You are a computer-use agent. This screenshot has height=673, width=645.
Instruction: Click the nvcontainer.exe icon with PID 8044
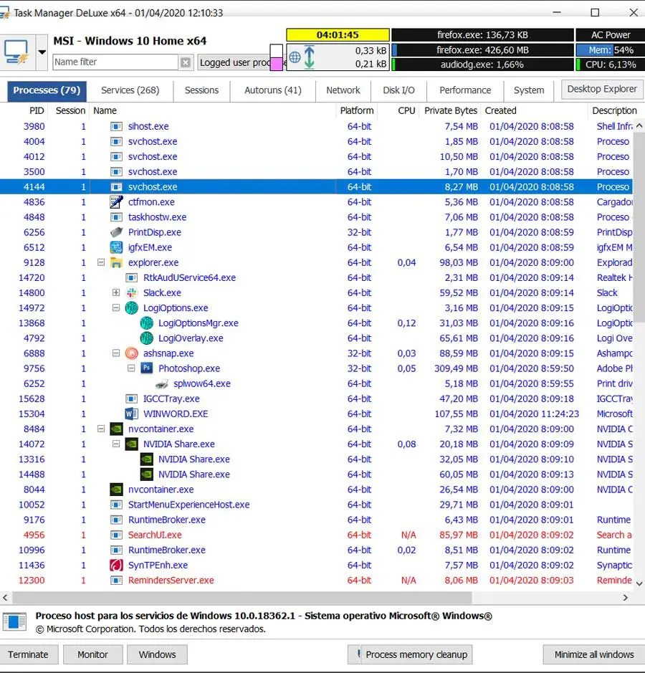click(x=116, y=490)
